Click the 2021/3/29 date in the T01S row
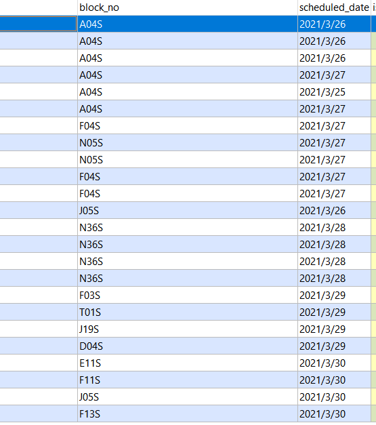Screen dimensions: 376x425 pos(334,312)
